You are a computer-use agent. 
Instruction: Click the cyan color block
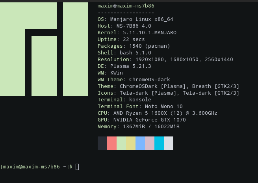point(159,143)
